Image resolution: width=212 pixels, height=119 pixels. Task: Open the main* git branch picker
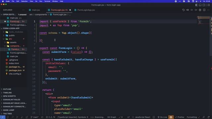[x=34, y=117]
